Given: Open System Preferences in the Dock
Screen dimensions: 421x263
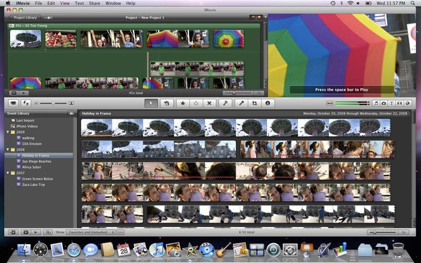Looking at the screenshot, I should [290, 250].
